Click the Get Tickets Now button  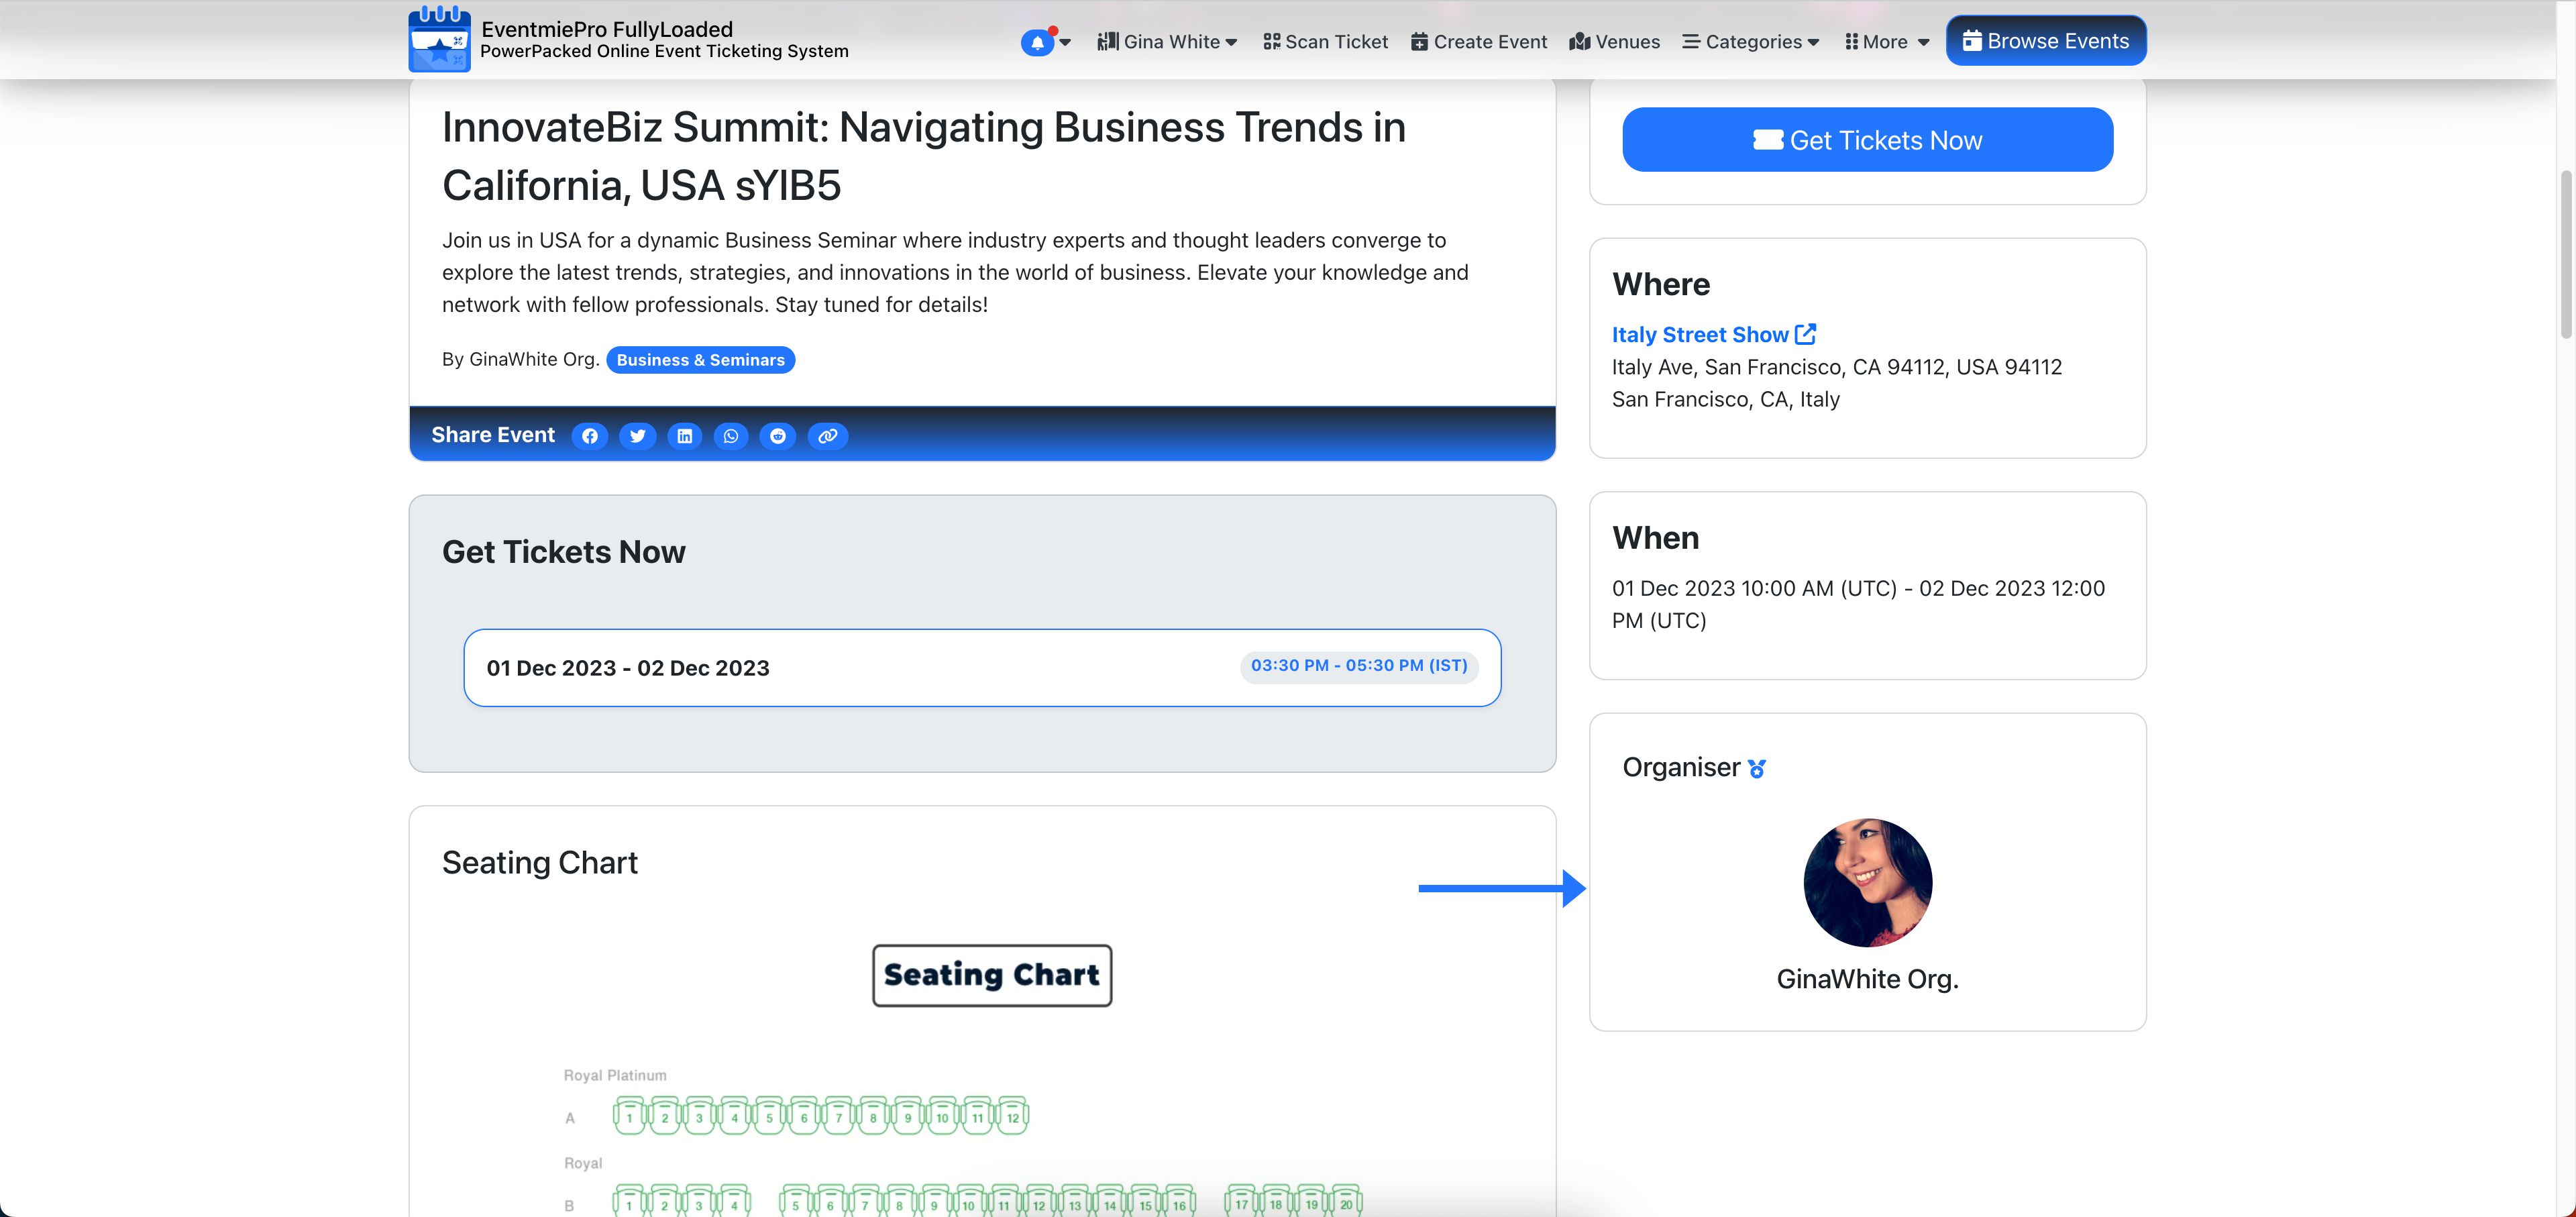tap(1866, 140)
